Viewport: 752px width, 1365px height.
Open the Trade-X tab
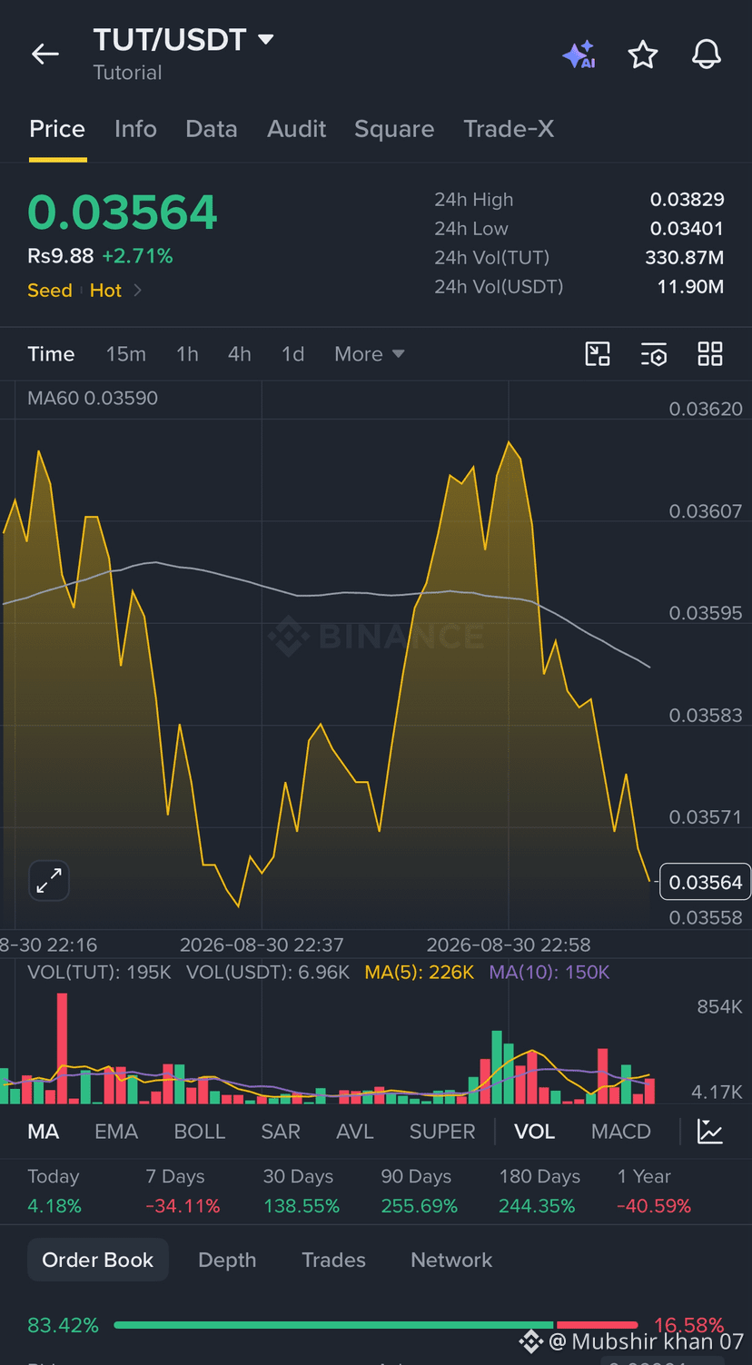[509, 129]
